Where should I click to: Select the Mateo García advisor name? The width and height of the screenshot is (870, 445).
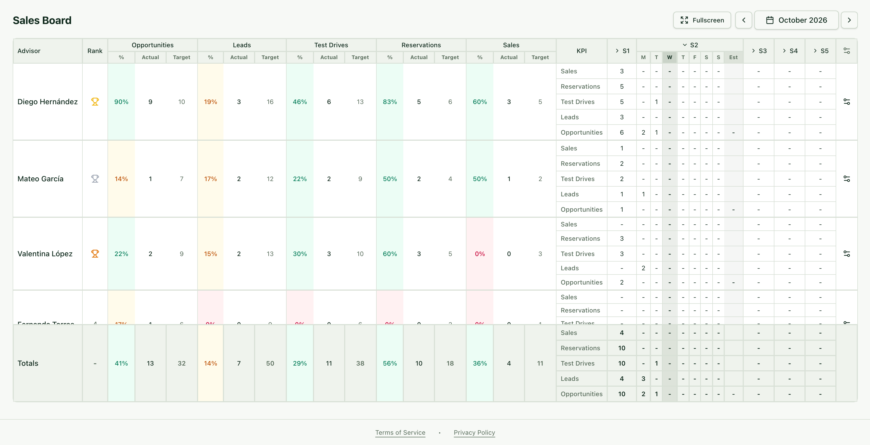click(40, 179)
